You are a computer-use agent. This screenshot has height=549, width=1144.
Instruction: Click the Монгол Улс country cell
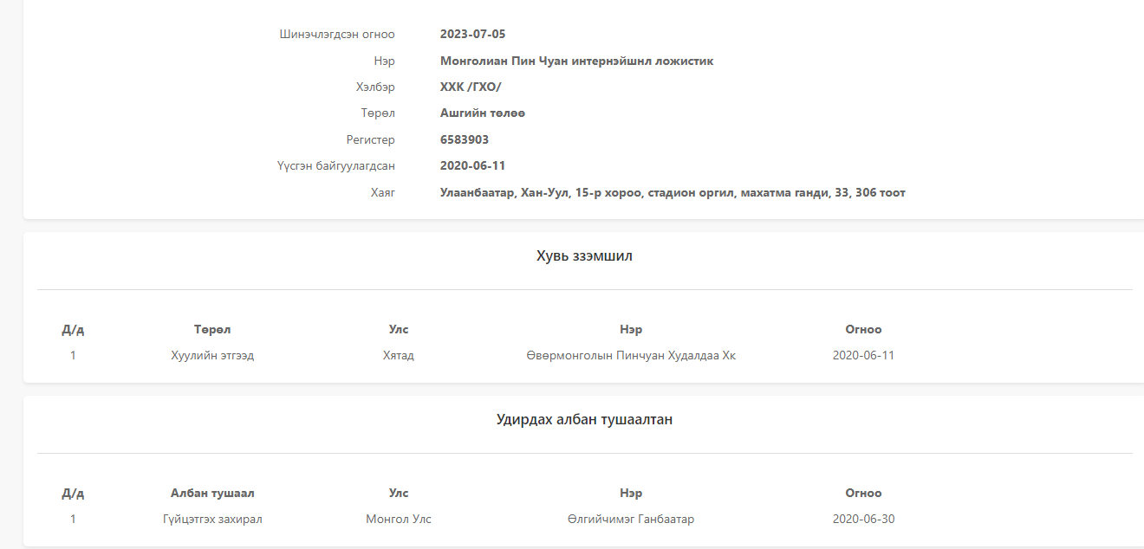point(399,519)
